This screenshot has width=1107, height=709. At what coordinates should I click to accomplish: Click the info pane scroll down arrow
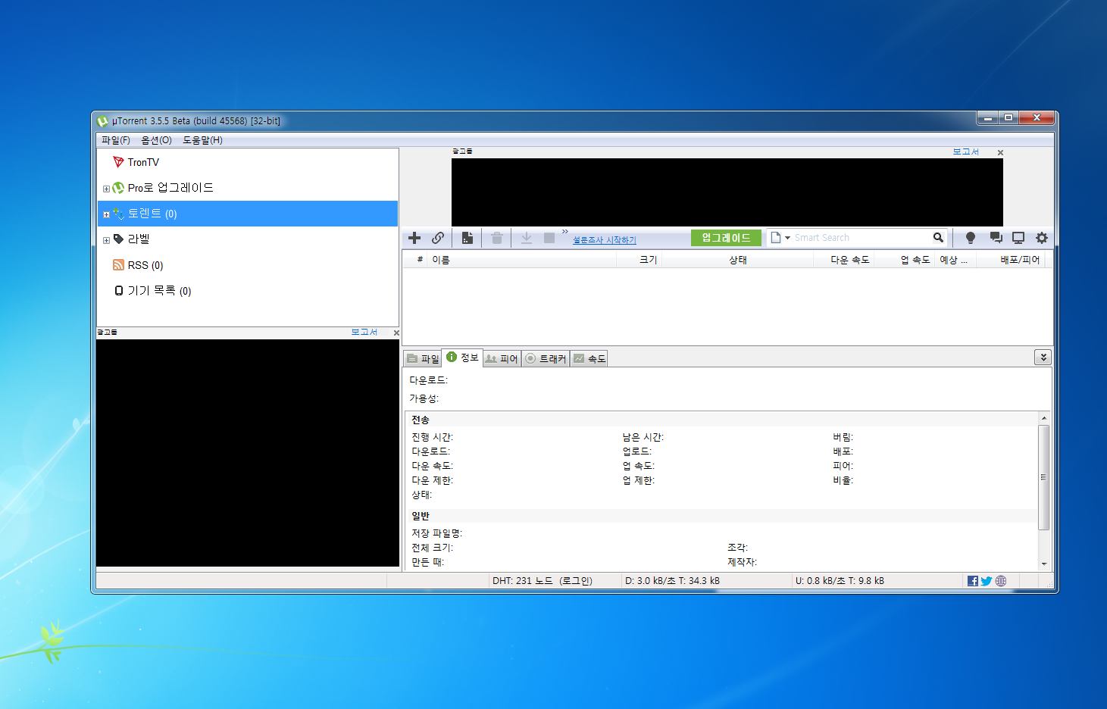1043,564
